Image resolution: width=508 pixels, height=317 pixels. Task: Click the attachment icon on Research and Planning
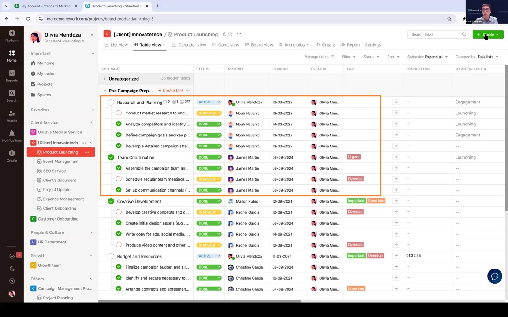pos(174,102)
